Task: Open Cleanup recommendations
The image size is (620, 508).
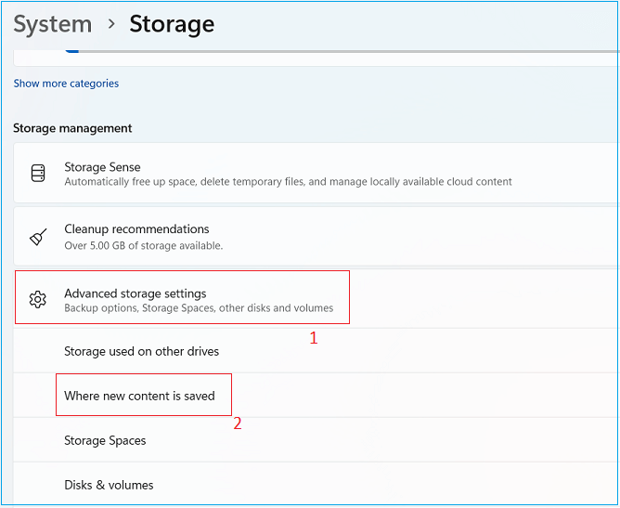Action: 316,237
